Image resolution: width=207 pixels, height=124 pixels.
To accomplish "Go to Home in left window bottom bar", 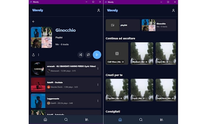I will 45,119.
